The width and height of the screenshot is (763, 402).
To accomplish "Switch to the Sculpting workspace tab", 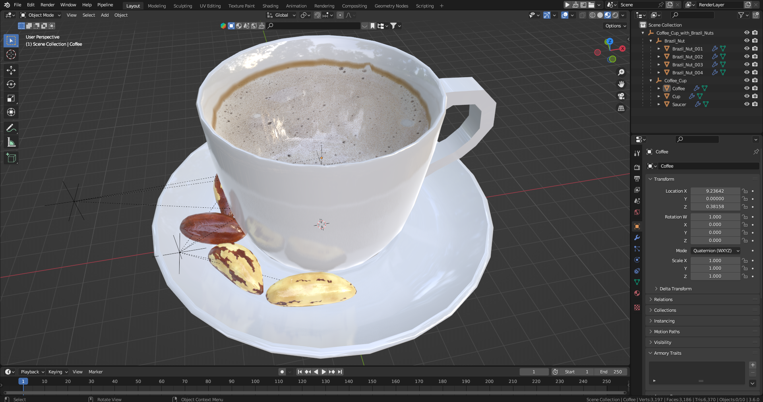I will (183, 6).
